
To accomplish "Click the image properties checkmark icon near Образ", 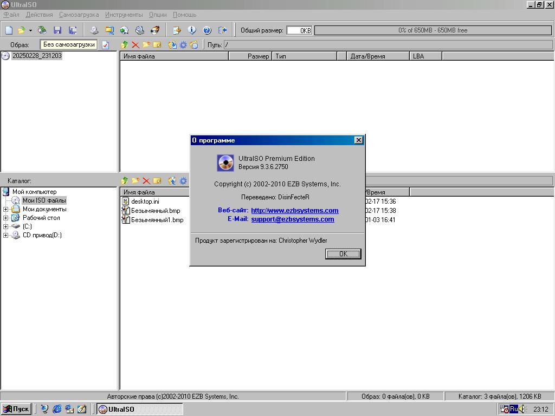I will tap(106, 45).
